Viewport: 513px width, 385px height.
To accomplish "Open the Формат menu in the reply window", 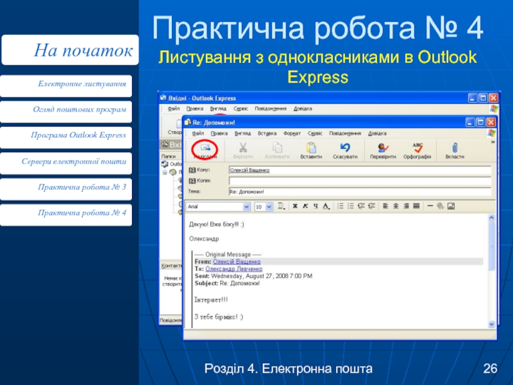I will click(291, 133).
